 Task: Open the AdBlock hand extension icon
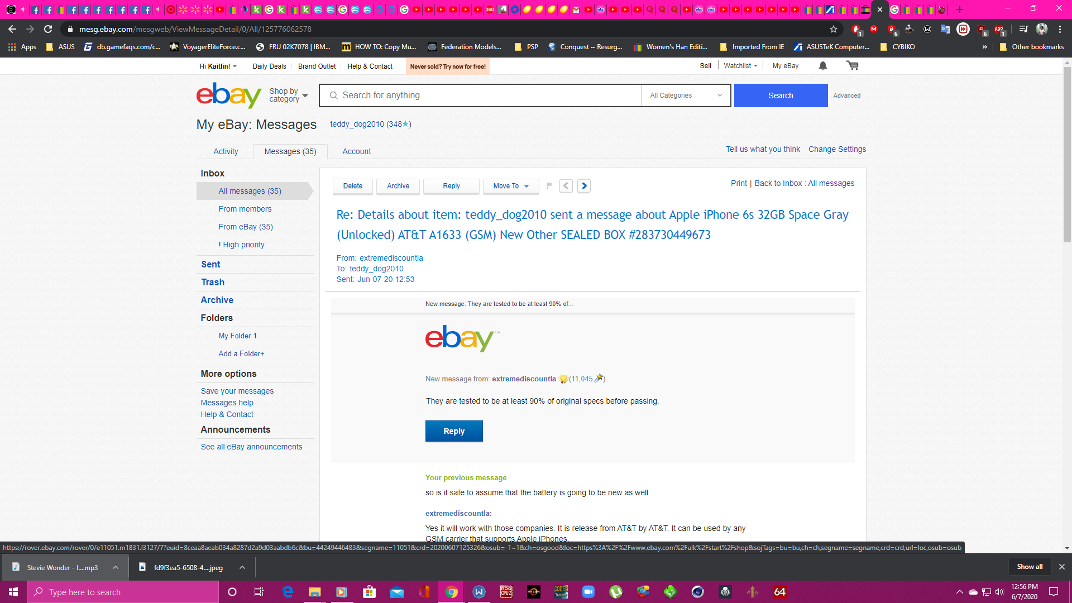(856, 29)
